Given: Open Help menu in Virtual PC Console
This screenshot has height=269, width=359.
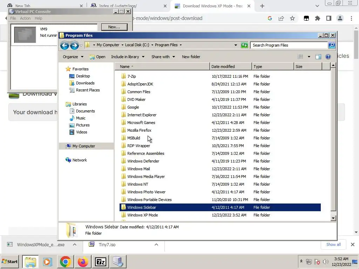Looking at the screenshot, I should [39, 18].
